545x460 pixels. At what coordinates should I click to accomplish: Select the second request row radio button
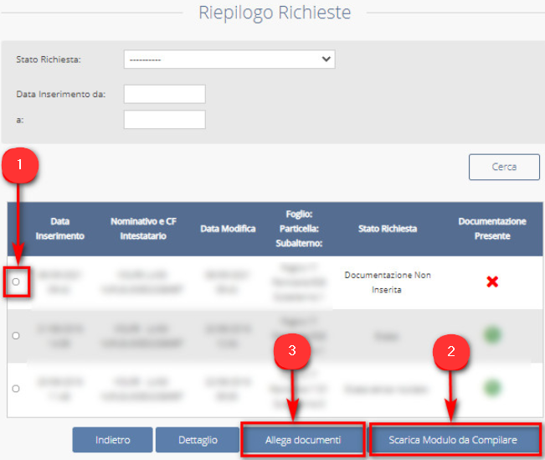pyautogui.click(x=15, y=336)
